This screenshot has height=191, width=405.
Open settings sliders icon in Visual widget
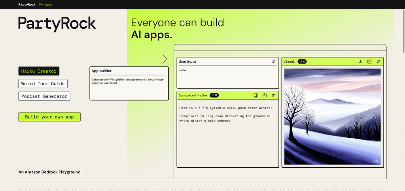(x=379, y=62)
